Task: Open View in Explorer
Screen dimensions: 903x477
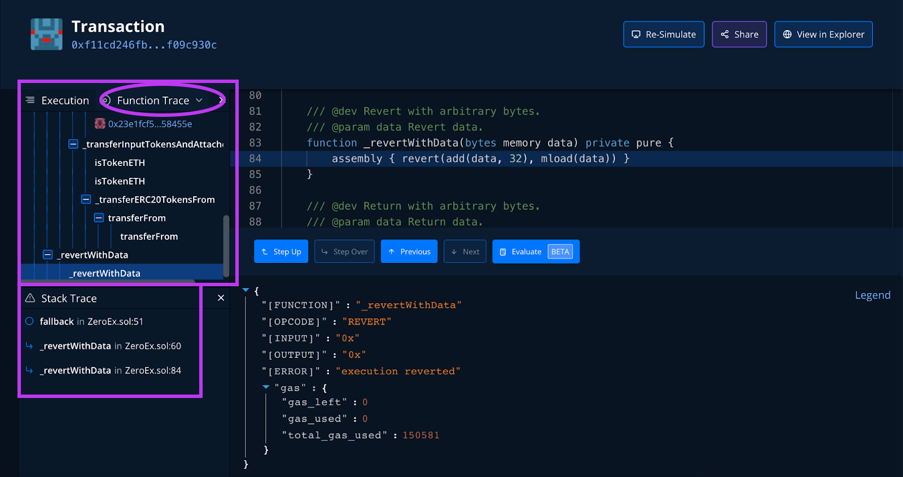Action: (823, 34)
